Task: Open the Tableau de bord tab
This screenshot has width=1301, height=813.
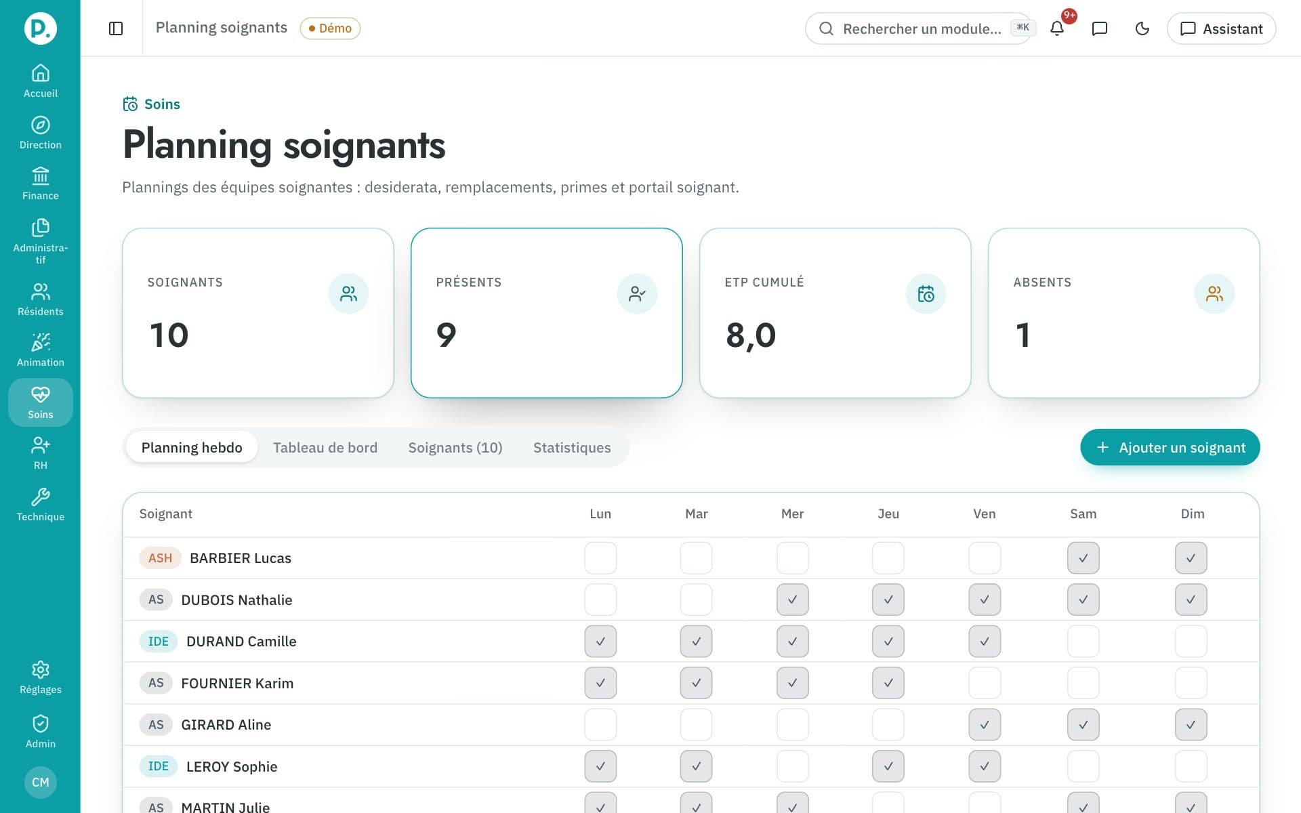Action: 325,448
